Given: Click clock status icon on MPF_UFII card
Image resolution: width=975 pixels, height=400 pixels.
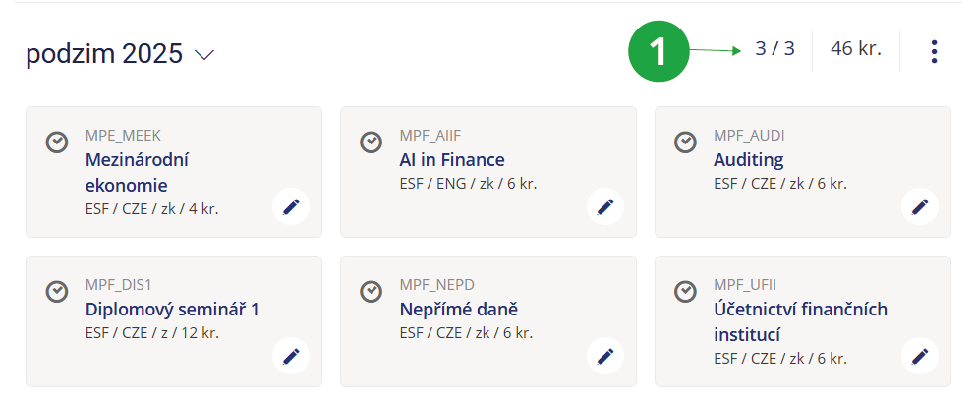Looking at the screenshot, I should point(686,291).
